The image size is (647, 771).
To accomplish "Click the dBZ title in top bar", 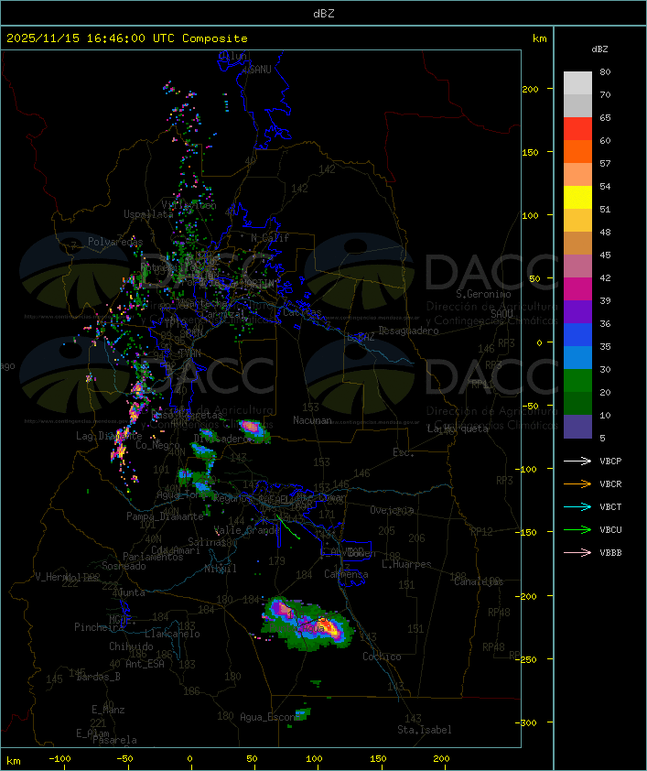I will tap(324, 14).
